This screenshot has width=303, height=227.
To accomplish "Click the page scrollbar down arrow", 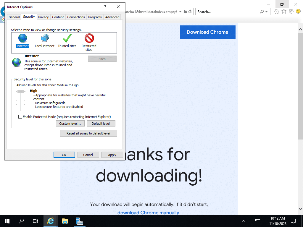I will pos(300,209).
